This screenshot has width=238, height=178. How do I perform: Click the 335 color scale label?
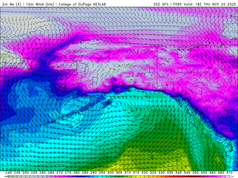click(170, 173)
